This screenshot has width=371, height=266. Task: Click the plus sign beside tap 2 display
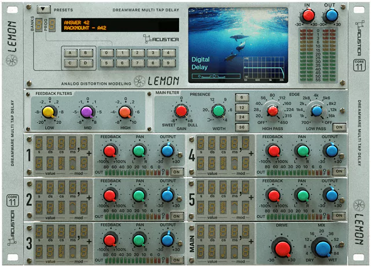[89, 197]
